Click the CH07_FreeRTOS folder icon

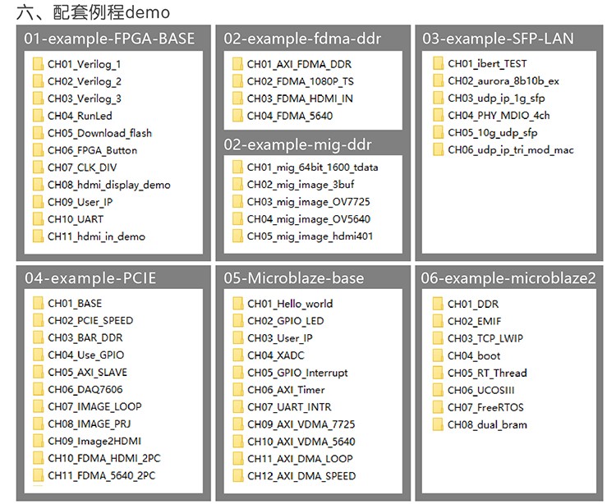pyautogui.click(x=438, y=407)
